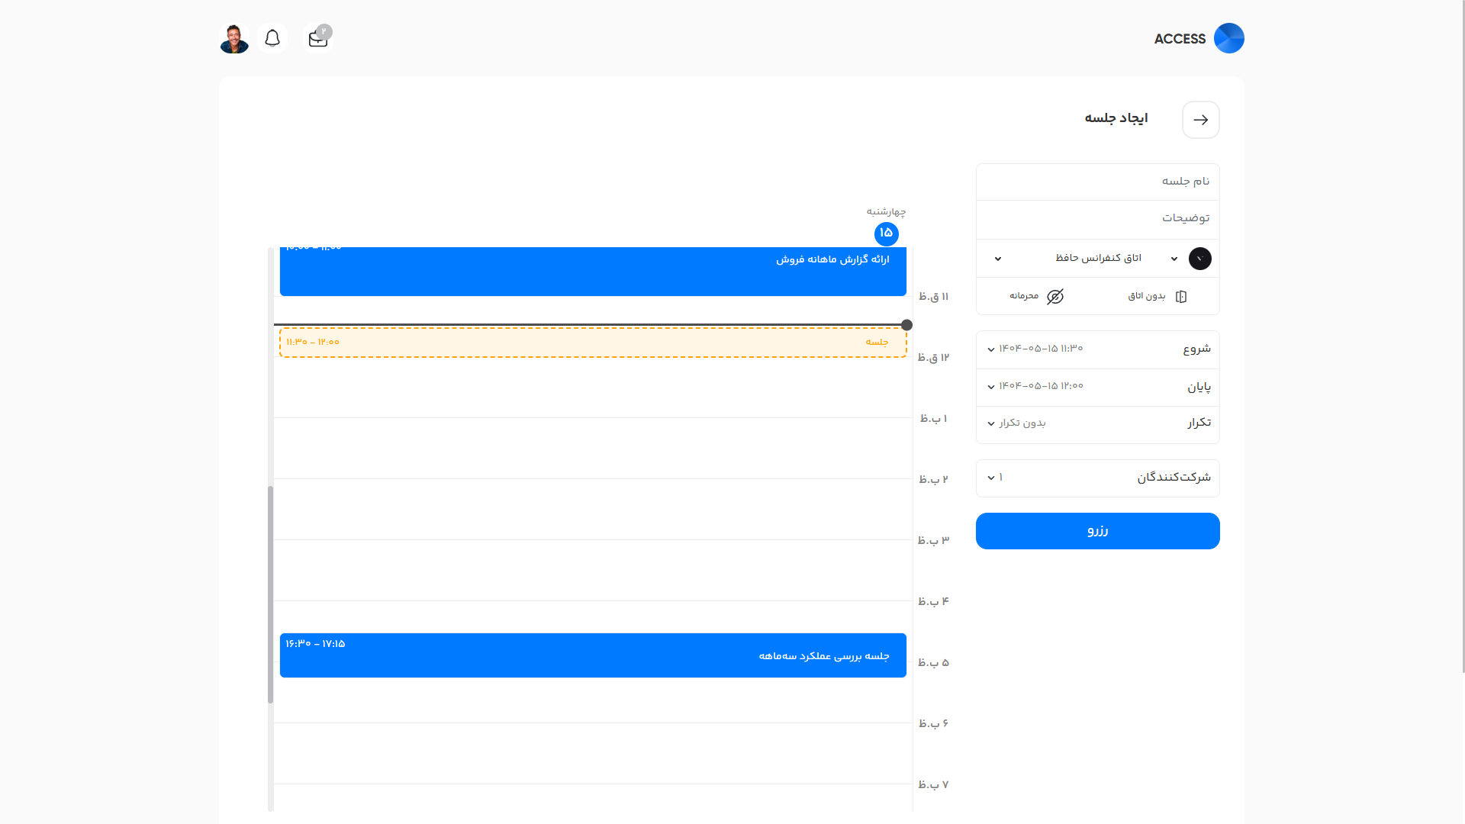The image size is (1465, 824).
Task: Click the back arrow beside ایجاد جلسه
Action: [x=1200, y=120]
